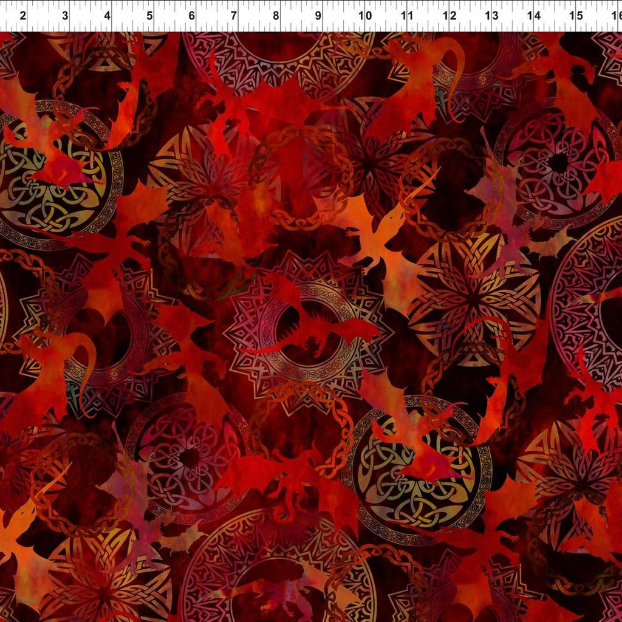
Task: Select the number 4 on the ruler
Action: (x=107, y=16)
